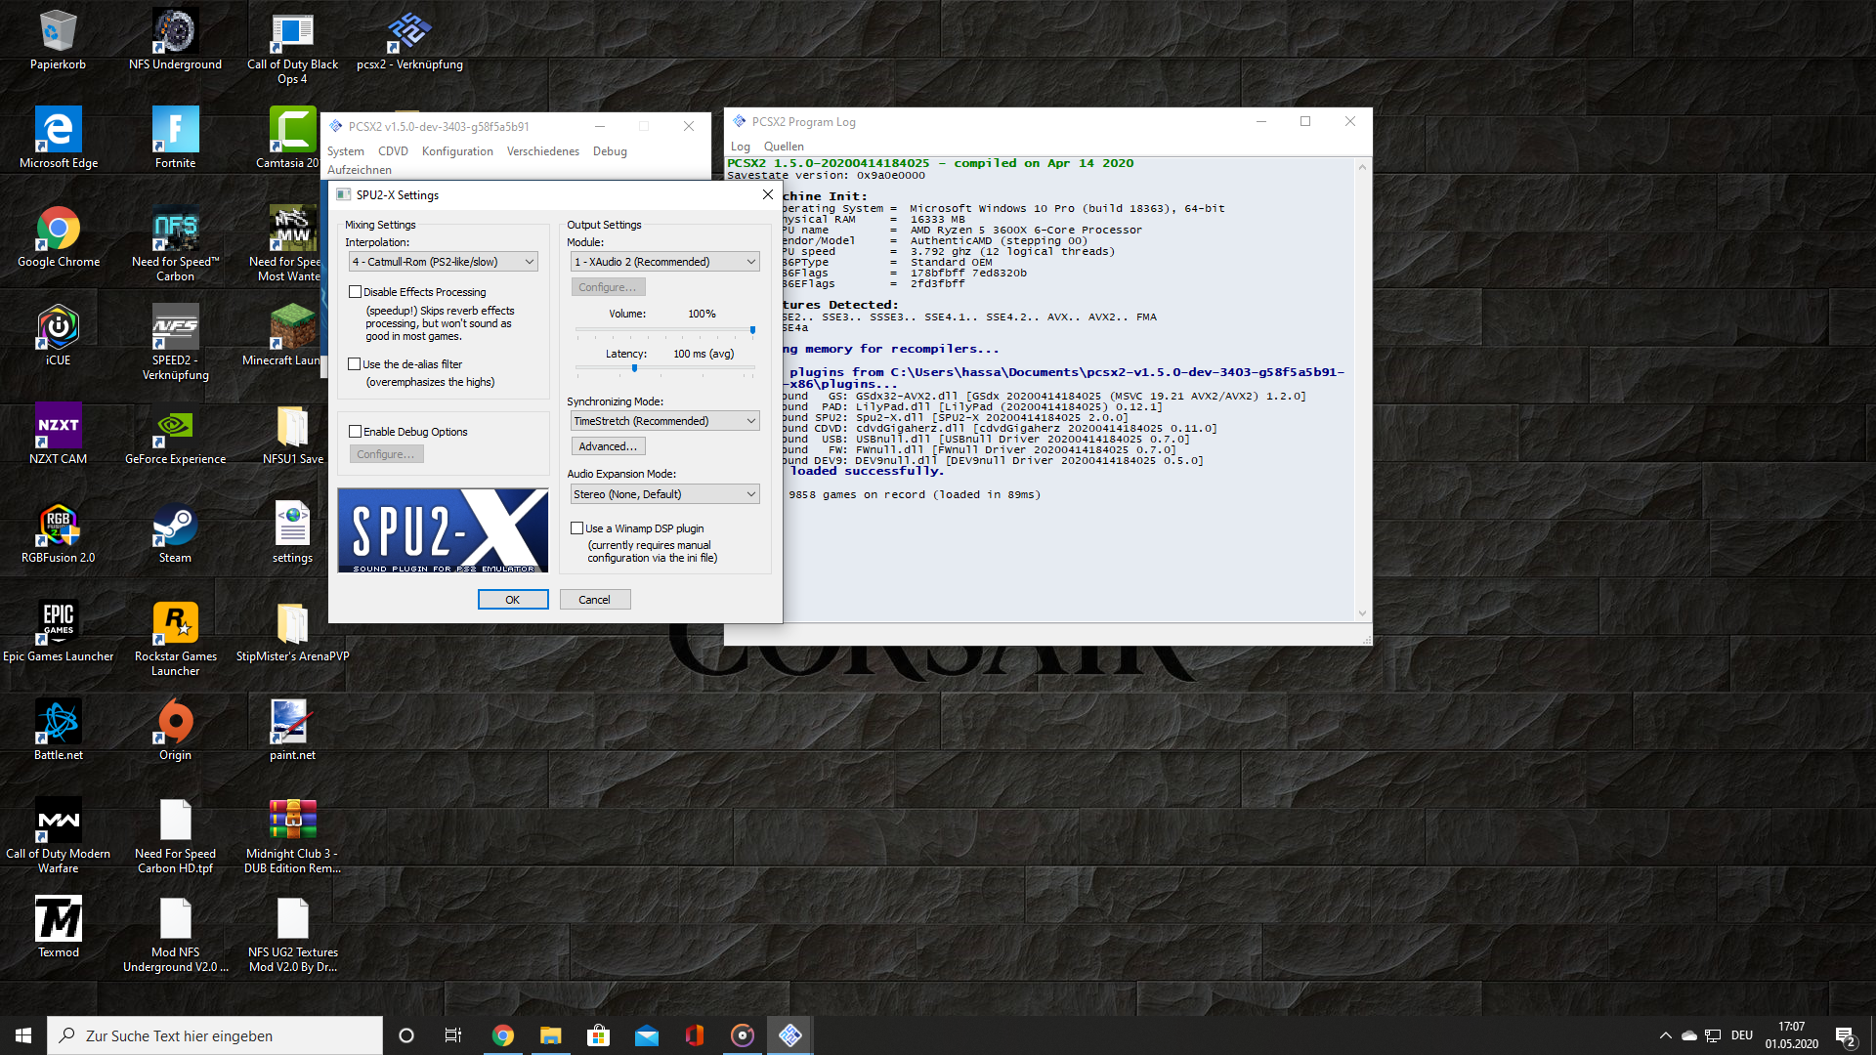This screenshot has height=1055, width=1876.
Task: Open the CDVD menu
Action: click(x=393, y=151)
